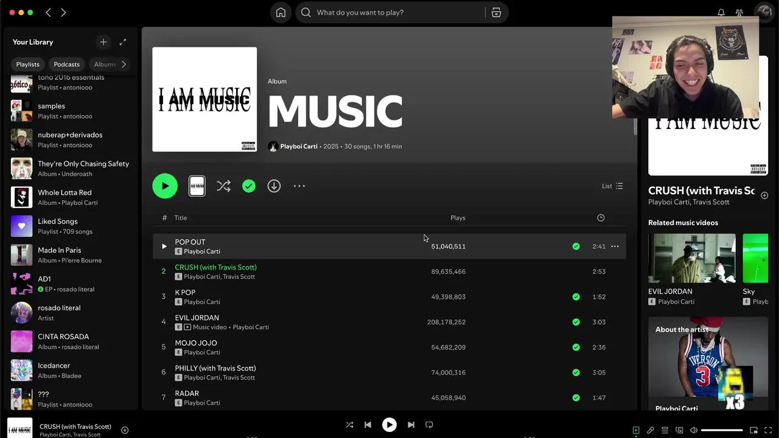This screenshot has height=438, width=779.
Task: Open nuberap+derivados playlist
Action: [72, 139]
